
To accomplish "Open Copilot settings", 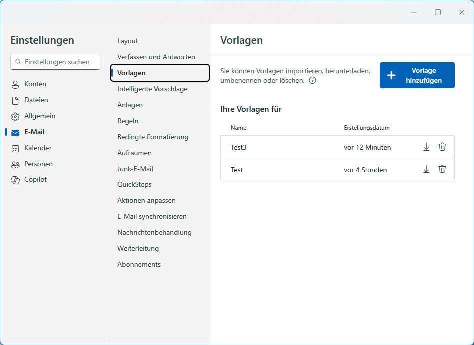I will (x=35, y=180).
